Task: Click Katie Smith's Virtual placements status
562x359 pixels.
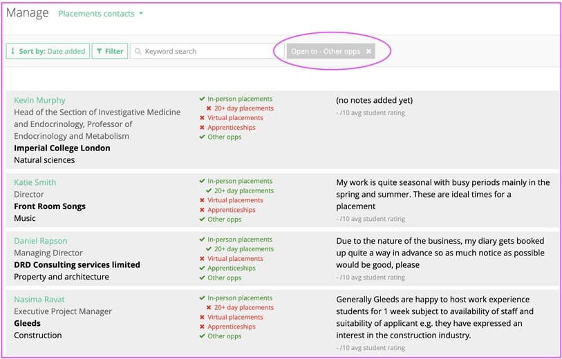Action: coord(231,200)
